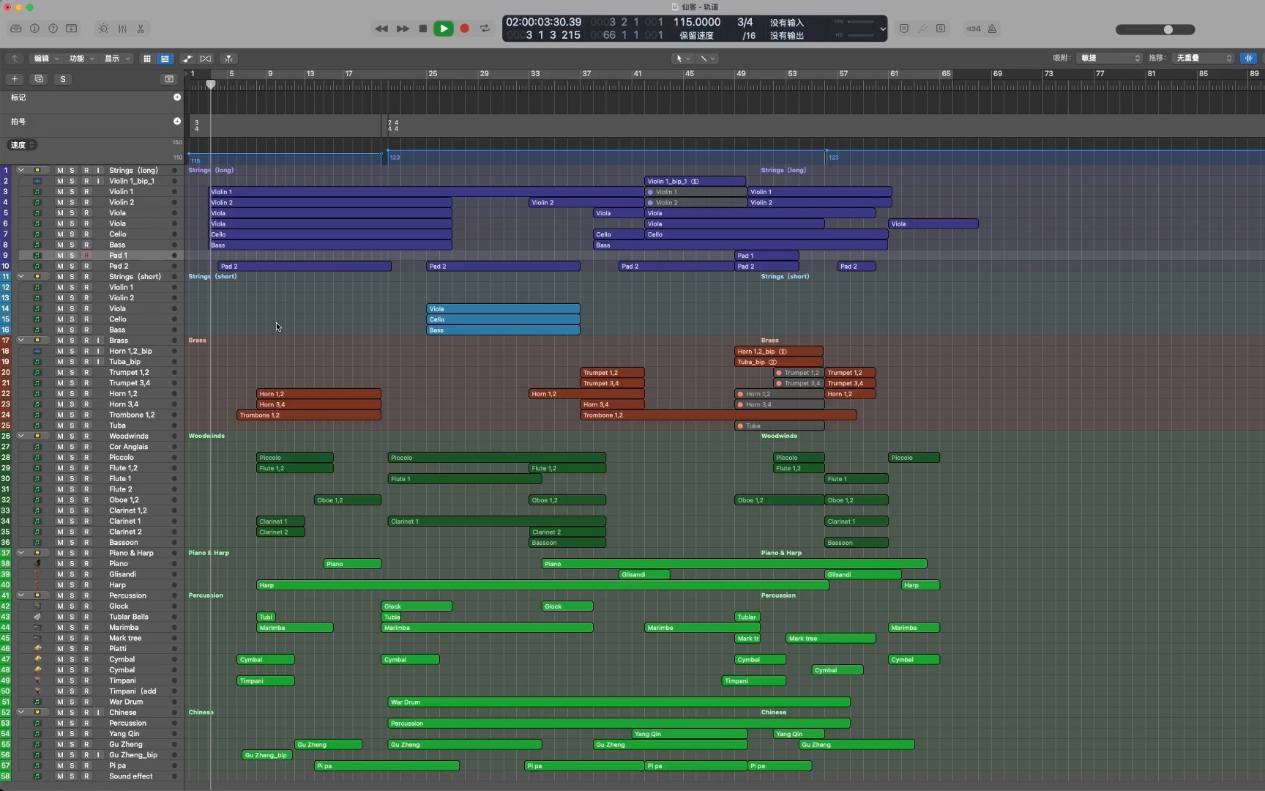Select the Piano track instrument icon
The image size is (1265, 791).
coord(37,563)
